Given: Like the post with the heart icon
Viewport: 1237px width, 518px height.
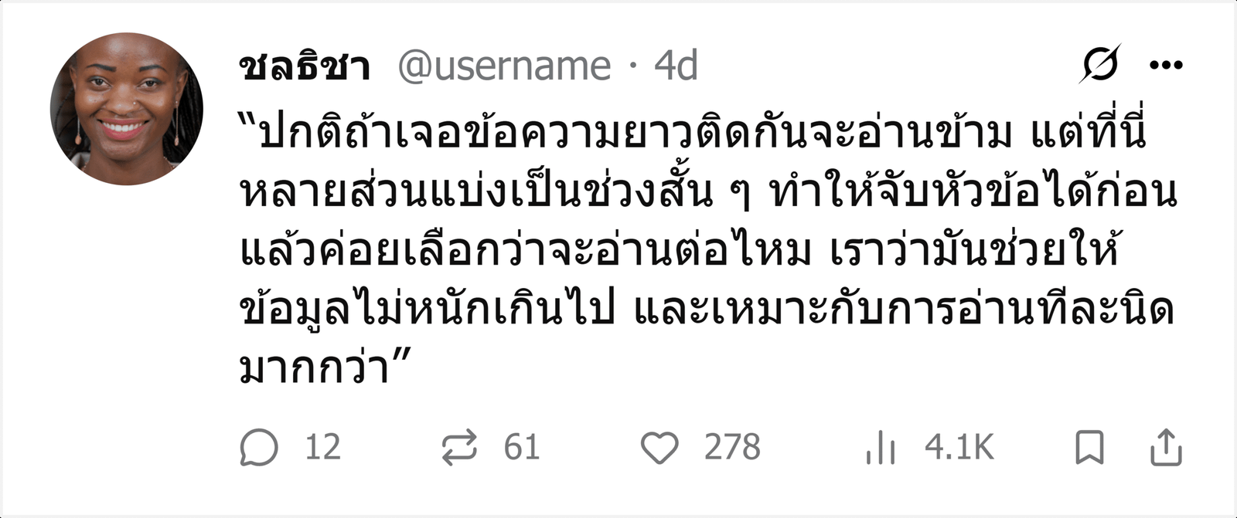Looking at the screenshot, I should click(659, 448).
